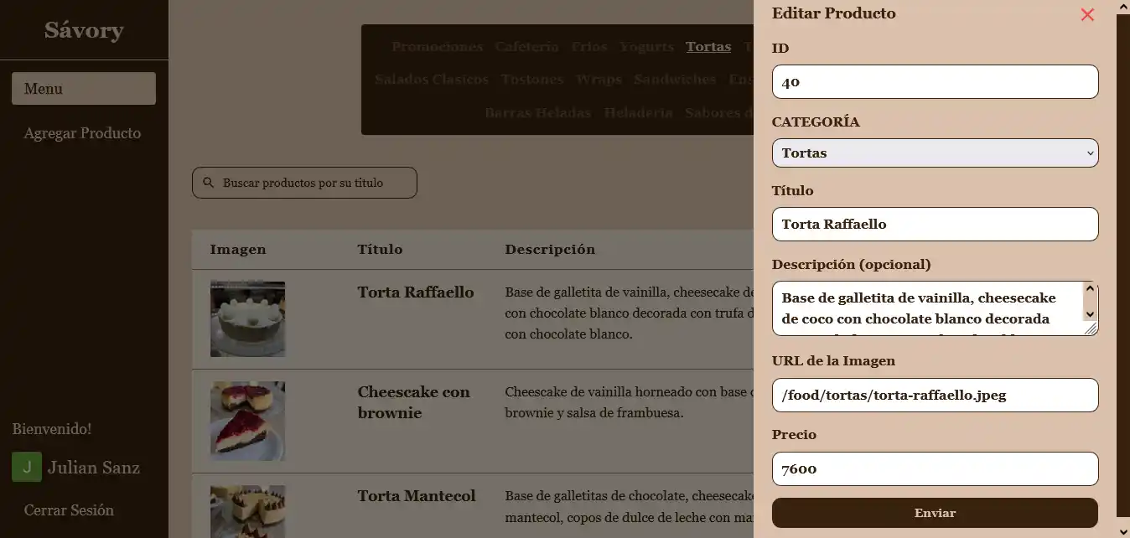Screen dimensions: 1130x538
Task: Click the Editar Producto heading
Action: click(833, 13)
